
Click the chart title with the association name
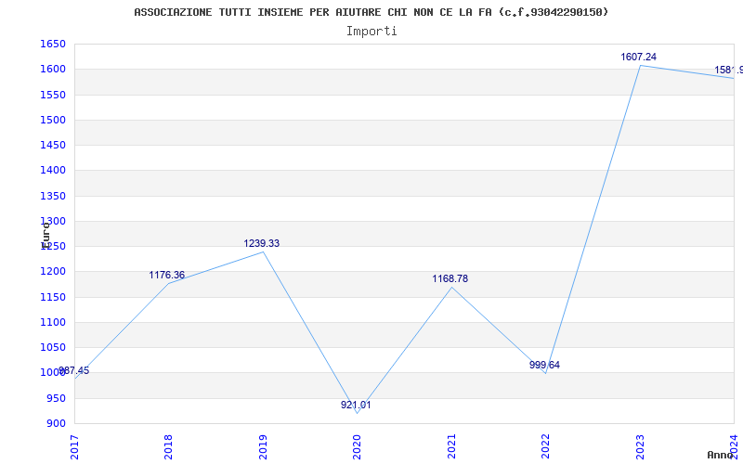(x=371, y=12)
